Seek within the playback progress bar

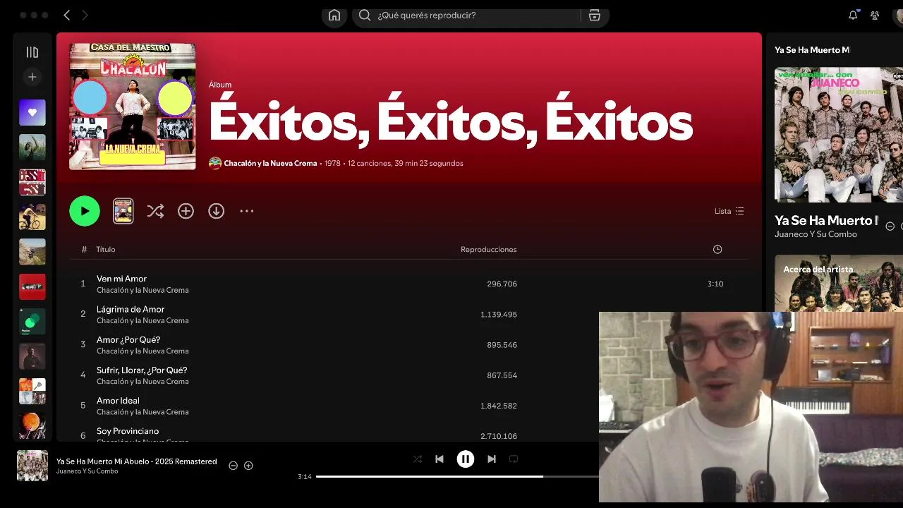coord(457,476)
